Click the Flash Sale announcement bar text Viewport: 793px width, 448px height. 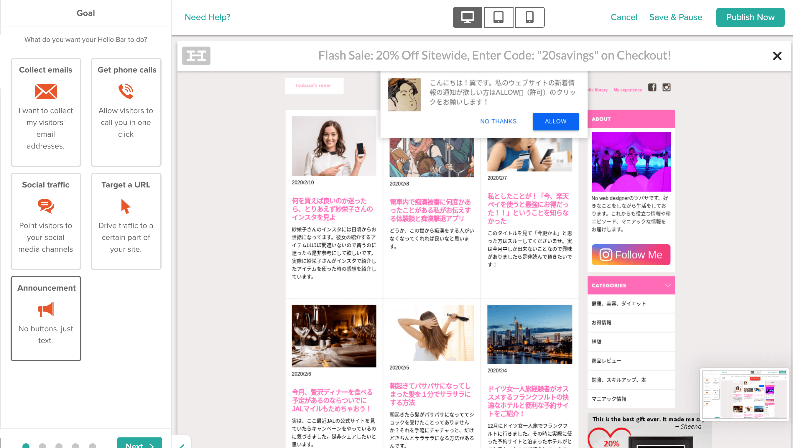[494, 56]
